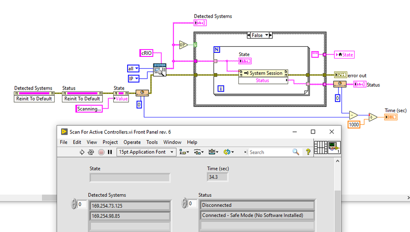Click front panel vertical scrollbar up arrow
The image size is (410, 232).
tap(338, 161)
